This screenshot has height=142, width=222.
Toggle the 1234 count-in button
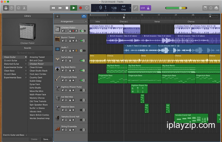click(143, 8)
